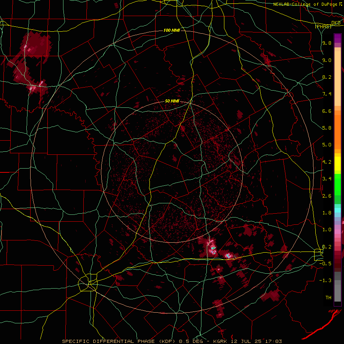Click the DKD product label
344x344 pixels.
[336, 23]
